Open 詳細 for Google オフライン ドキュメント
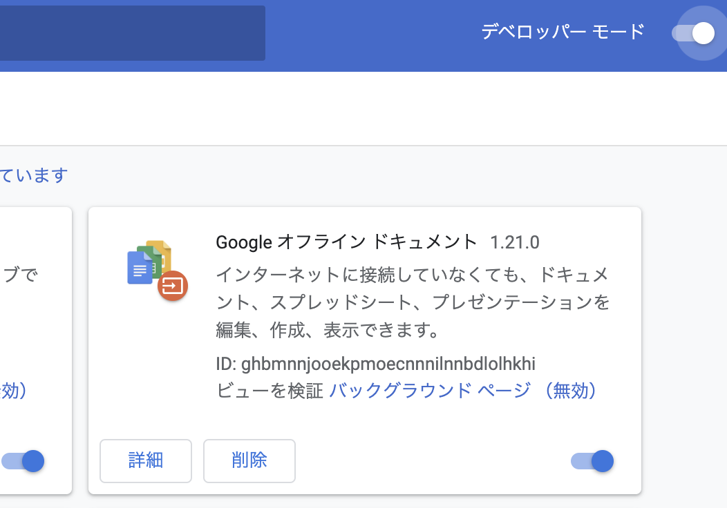This screenshot has height=508, width=727. click(146, 460)
